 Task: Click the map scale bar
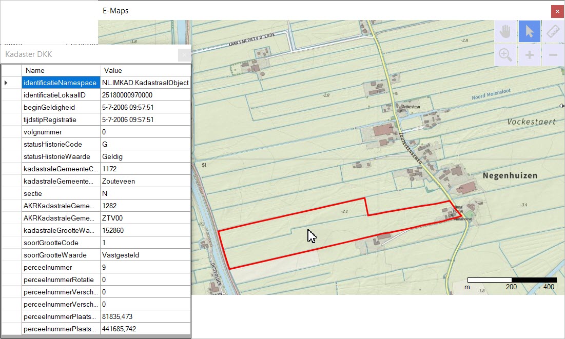[511, 280]
